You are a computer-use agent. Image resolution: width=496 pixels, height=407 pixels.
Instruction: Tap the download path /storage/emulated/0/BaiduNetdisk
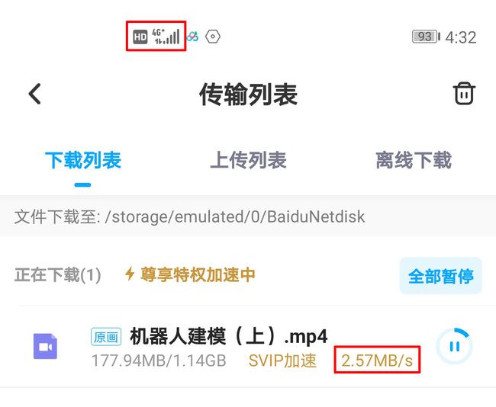pos(234,216)
